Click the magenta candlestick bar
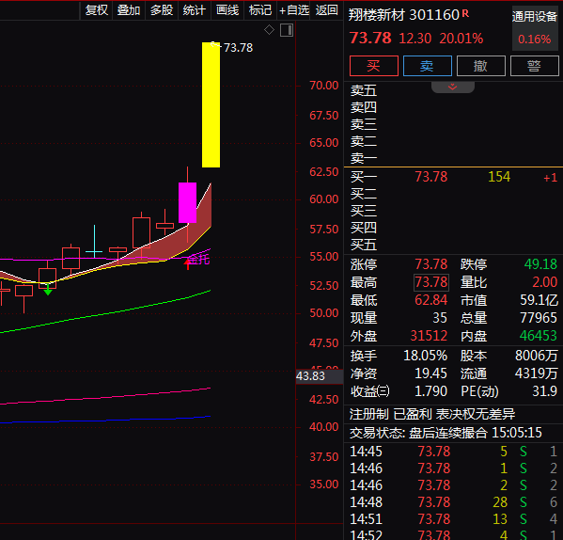Viewport: 563px width, 540px height. click(187, 202)
